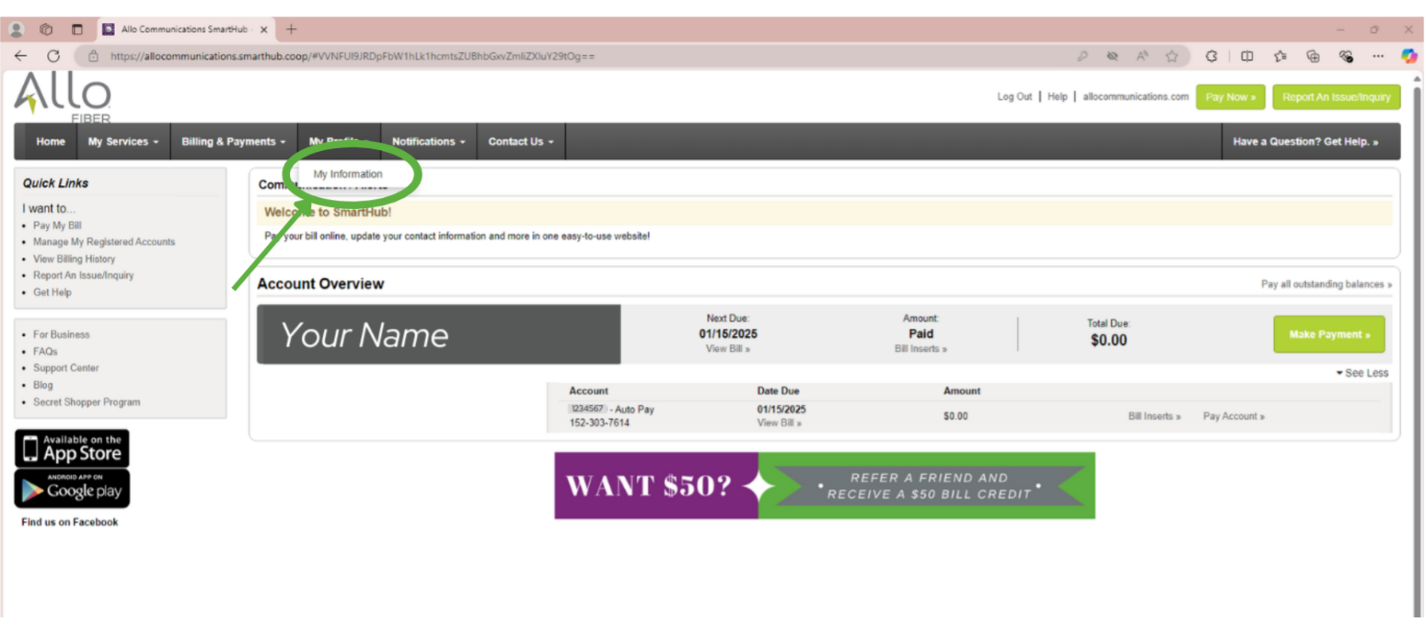This screenshot has height=621, width=1427.
Task: Open the saved passwords key icon
Action: pos(1082,56)
